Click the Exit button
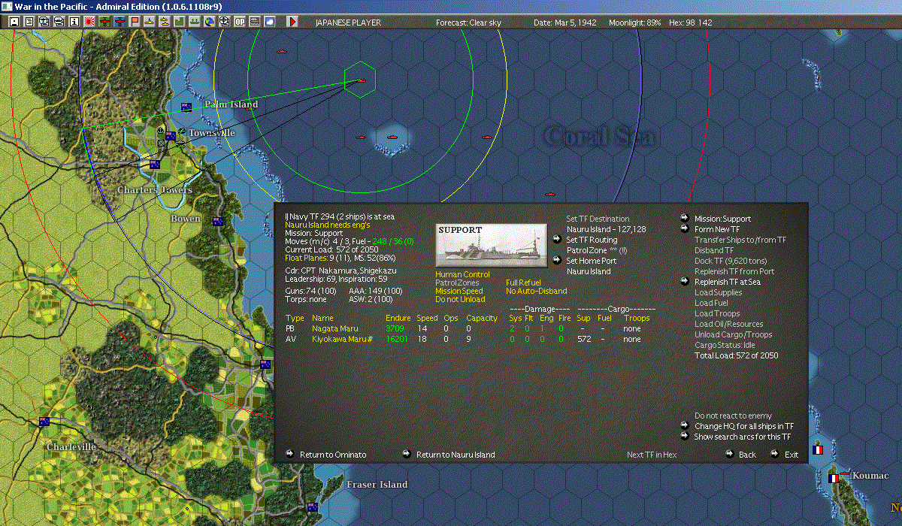Image resolution: width=902 pixels, height=526 pixels. 792,455
